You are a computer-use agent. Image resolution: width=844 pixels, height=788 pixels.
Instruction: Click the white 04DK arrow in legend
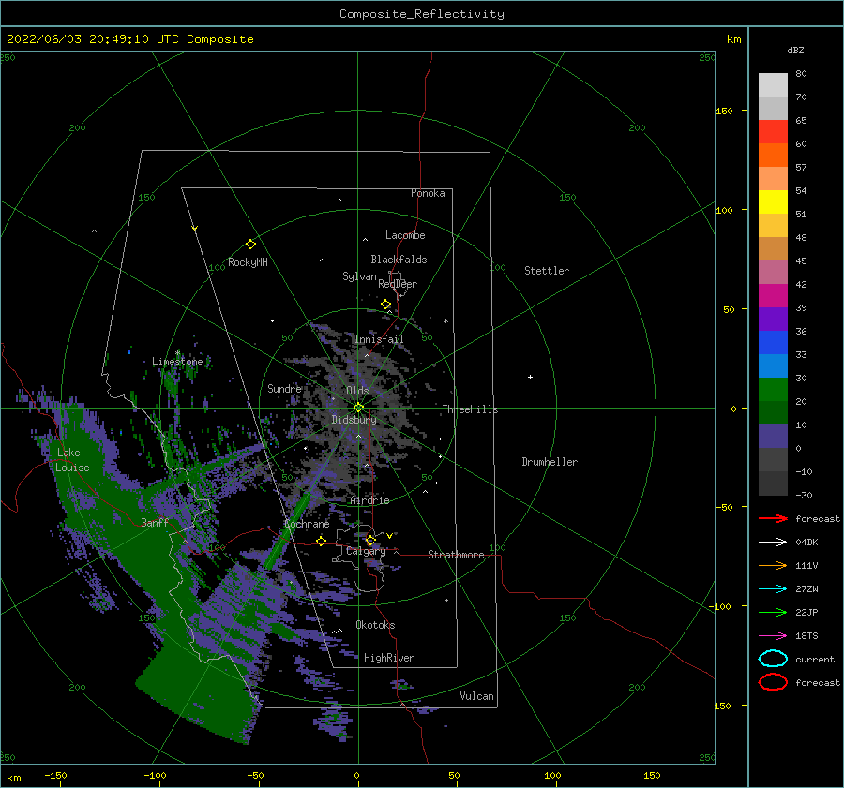coord(773,543)
